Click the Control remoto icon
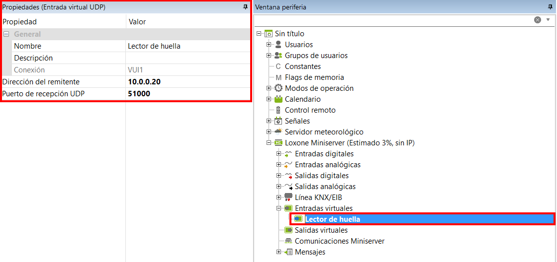 [x=278, y=110]
